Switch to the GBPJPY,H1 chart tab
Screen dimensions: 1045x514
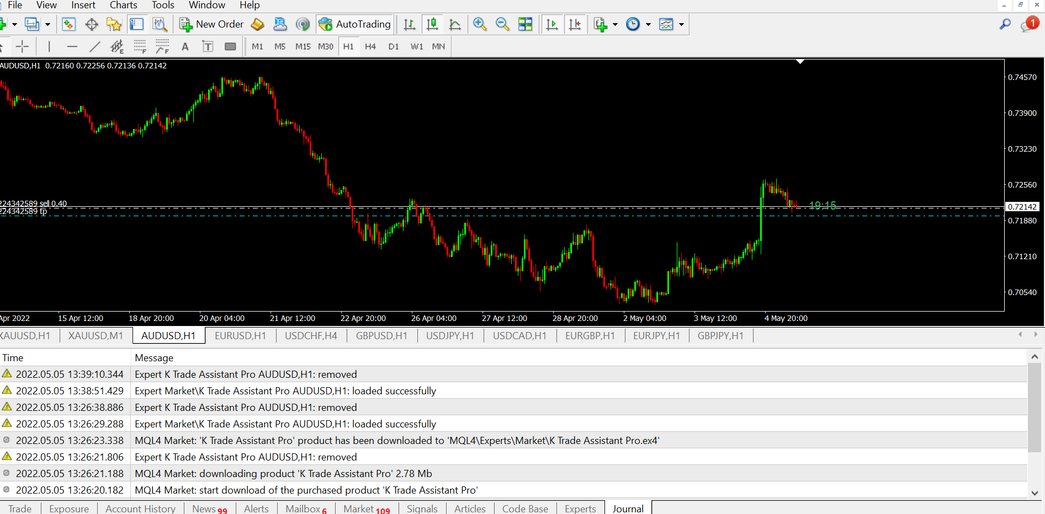tap(720, 335)
